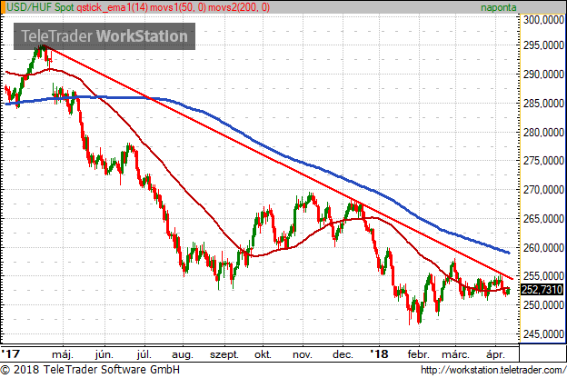Click the '17 year label on time axis

(x=11, y=353)
